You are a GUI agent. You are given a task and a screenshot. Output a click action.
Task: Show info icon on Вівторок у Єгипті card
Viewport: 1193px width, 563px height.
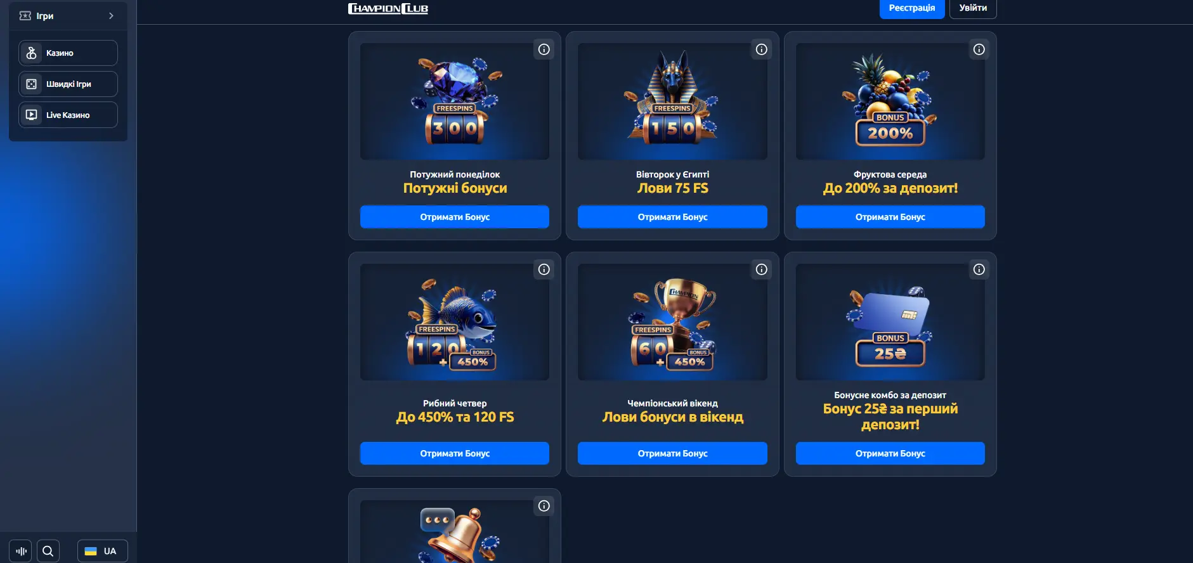tap(762, 49)
